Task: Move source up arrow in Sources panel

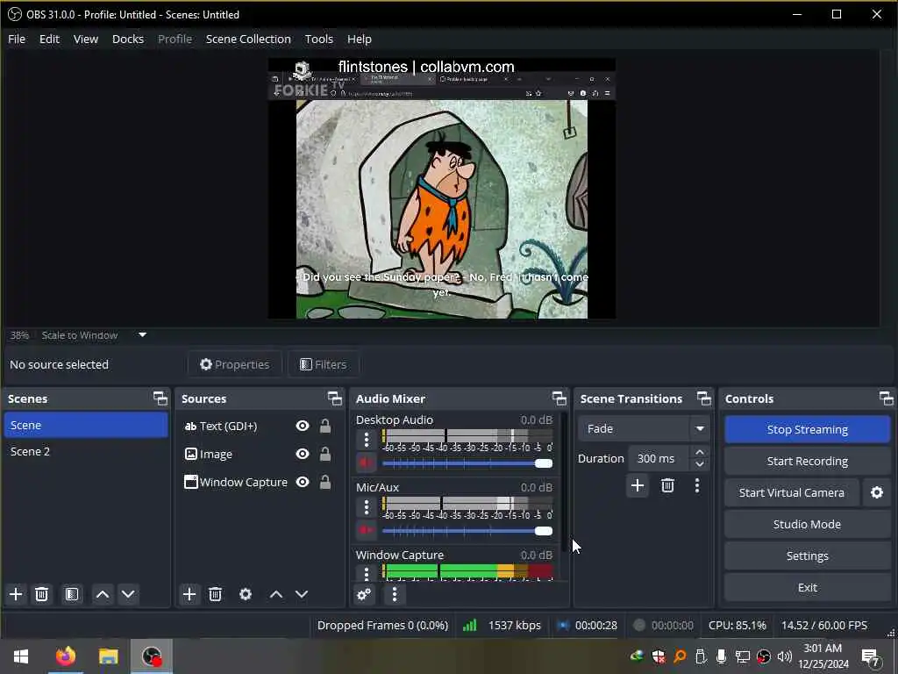Action: tap(276, 594)
